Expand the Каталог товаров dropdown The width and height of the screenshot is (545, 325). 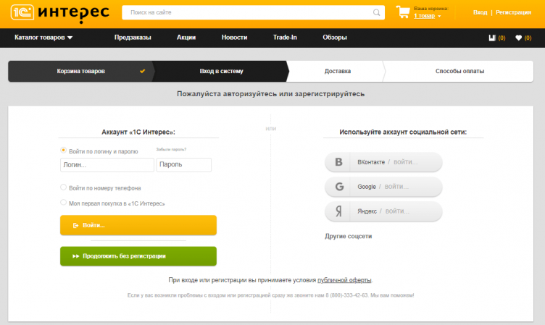[43, 38]
